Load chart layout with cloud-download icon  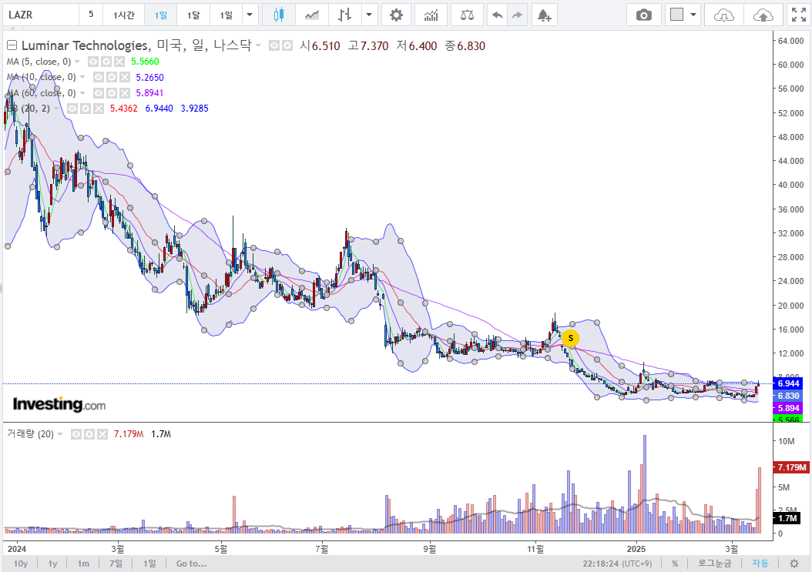pyautogui.click(x=723, y=15)
